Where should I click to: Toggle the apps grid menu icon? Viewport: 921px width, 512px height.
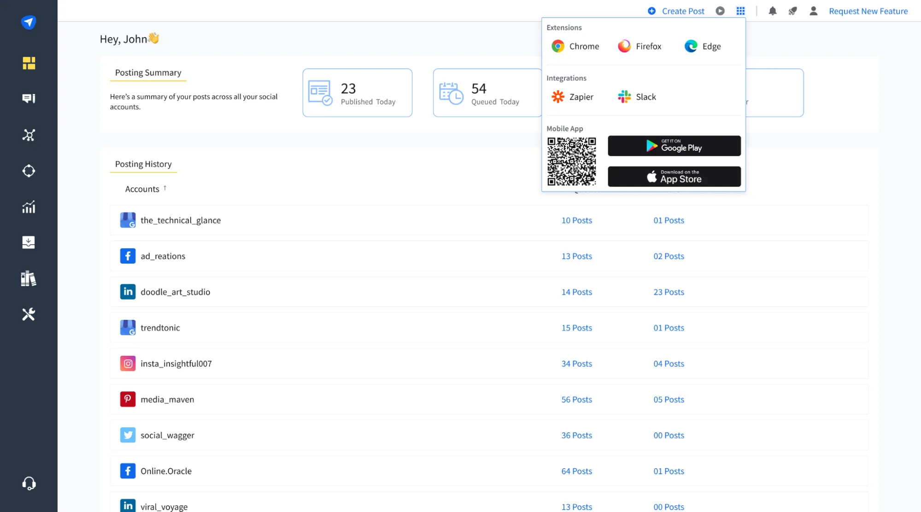740,11
